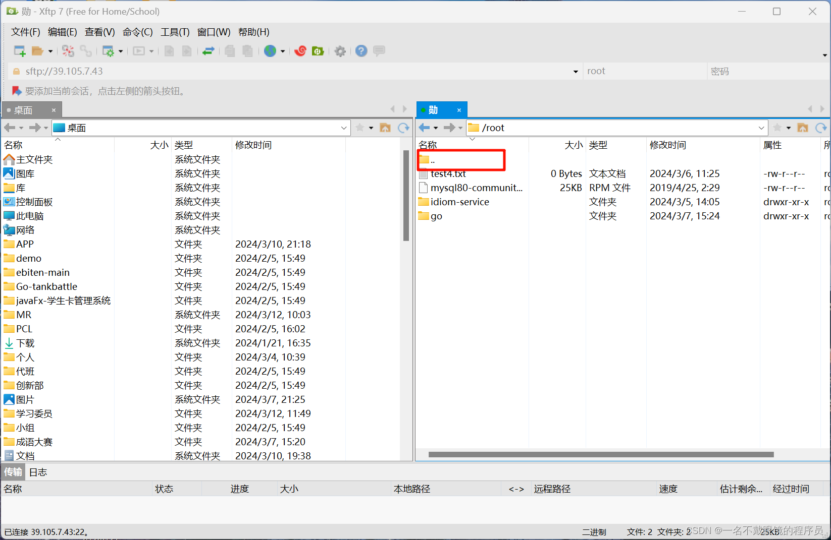Viewport: 831px width, 540px height.
Task: Expand the globe icon dropdown arrow
Action: click(x=283, y=51)
